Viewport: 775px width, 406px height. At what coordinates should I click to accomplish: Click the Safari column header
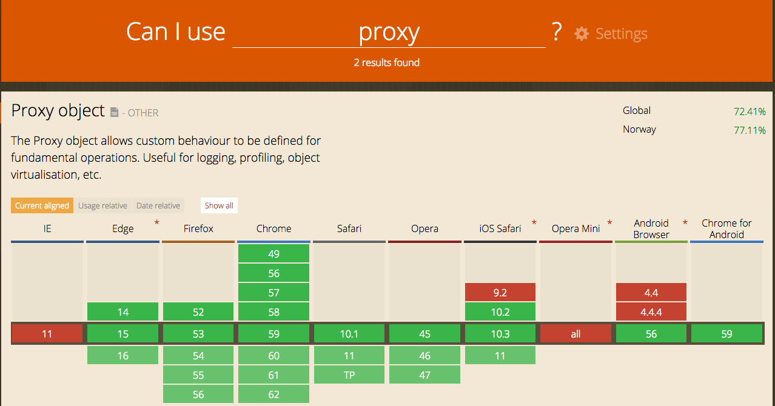(x=349, y=228)
